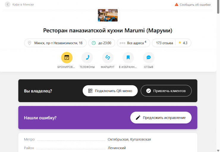Image resolution: width=220 pixels, height=152 pixels.
Task: Click the Нашли ошибку? heading
Action: (x=40, y=118)
